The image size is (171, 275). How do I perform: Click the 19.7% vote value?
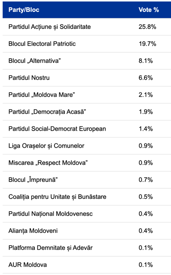[x=147, y=44]
